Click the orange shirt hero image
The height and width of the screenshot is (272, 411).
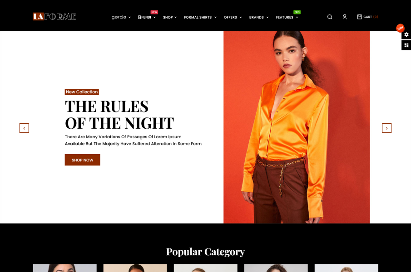click(x=297, y=127)
